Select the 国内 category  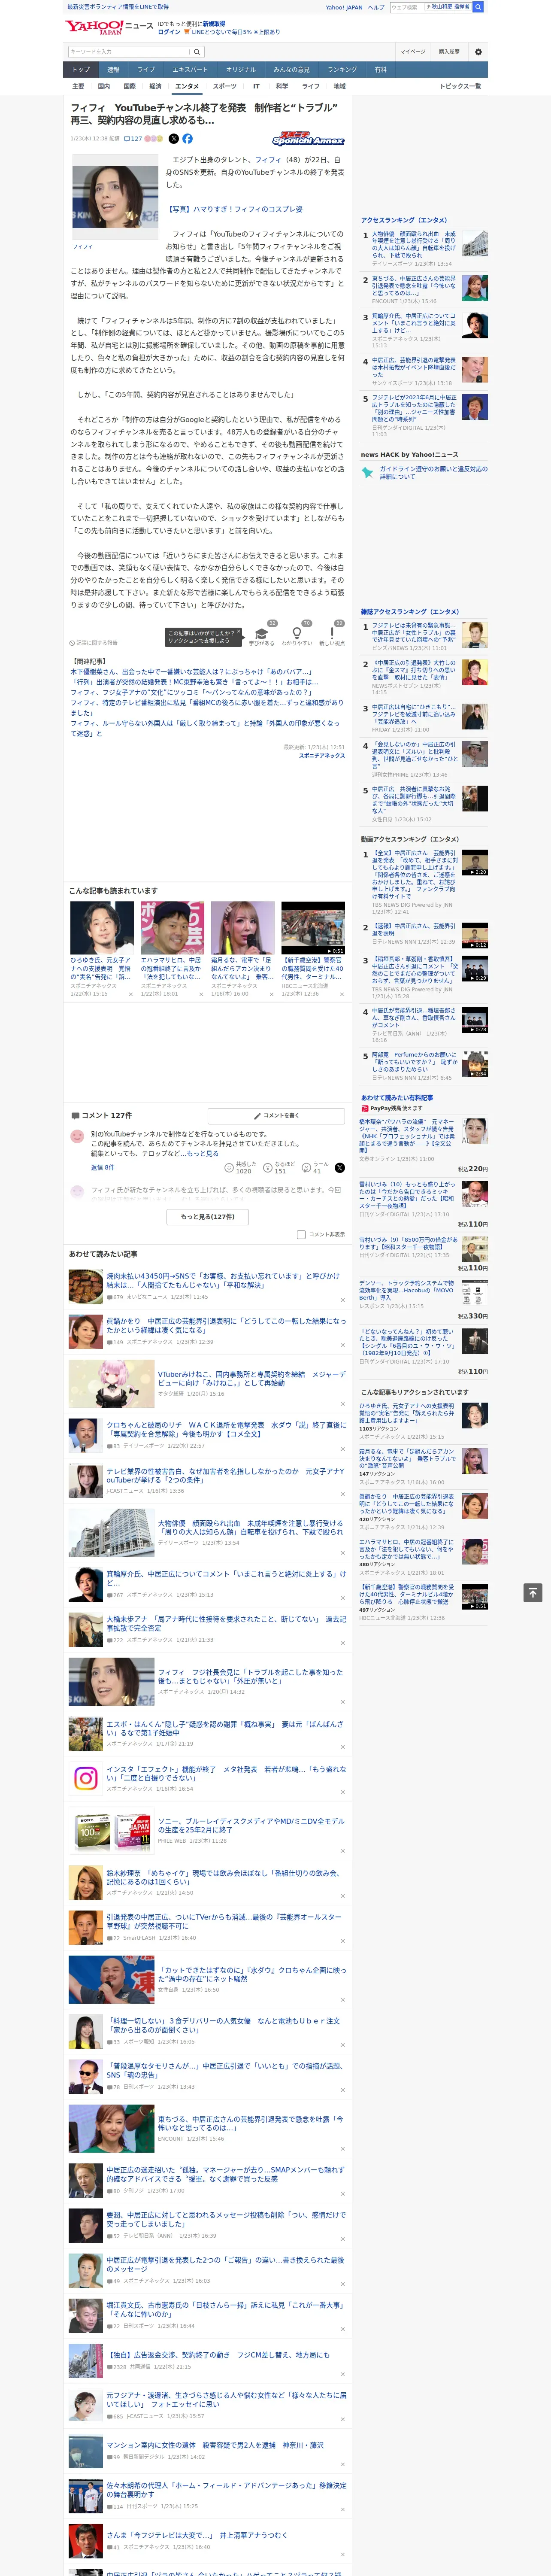[104, 86]
